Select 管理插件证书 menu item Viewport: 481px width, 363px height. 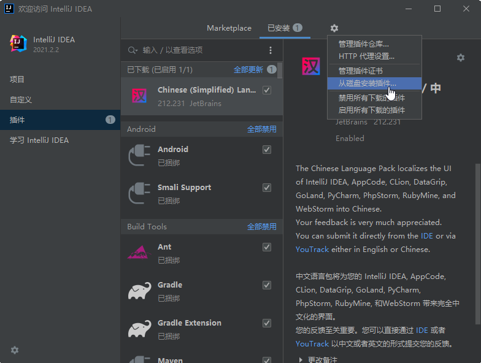pos(374,71)
